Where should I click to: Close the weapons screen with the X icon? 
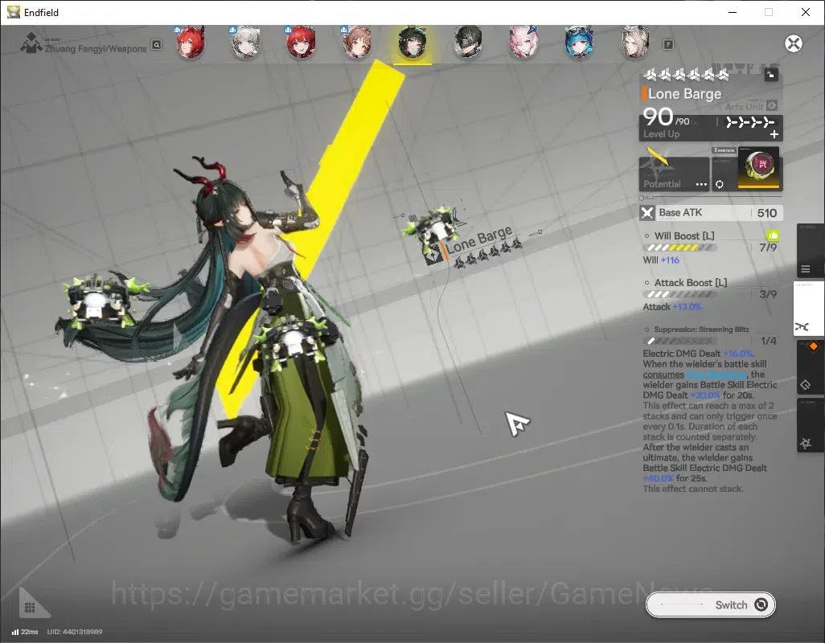click(794, 43)
